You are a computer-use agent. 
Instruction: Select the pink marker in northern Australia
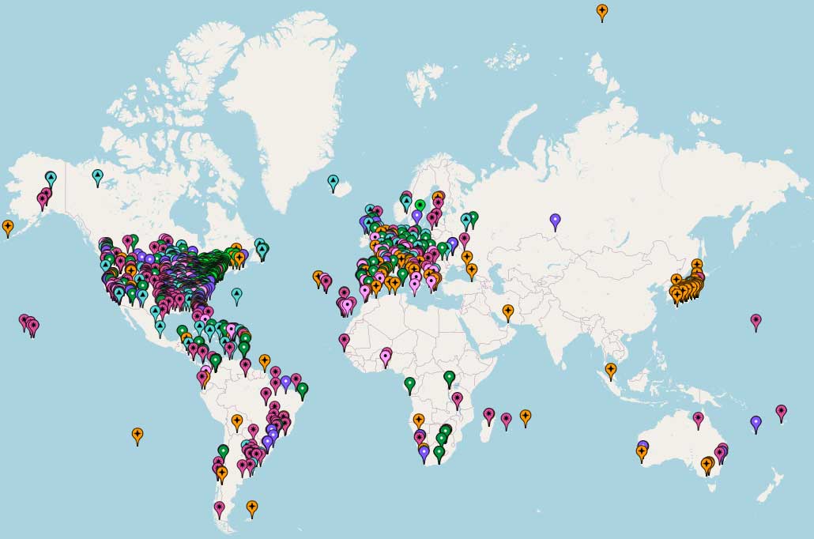(698, 418)
